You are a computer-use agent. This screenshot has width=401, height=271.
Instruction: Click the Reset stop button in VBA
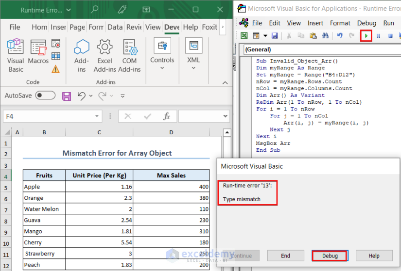(x=390, y=36)
